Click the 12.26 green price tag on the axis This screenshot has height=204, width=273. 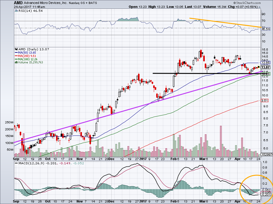[x=266, y=74]
